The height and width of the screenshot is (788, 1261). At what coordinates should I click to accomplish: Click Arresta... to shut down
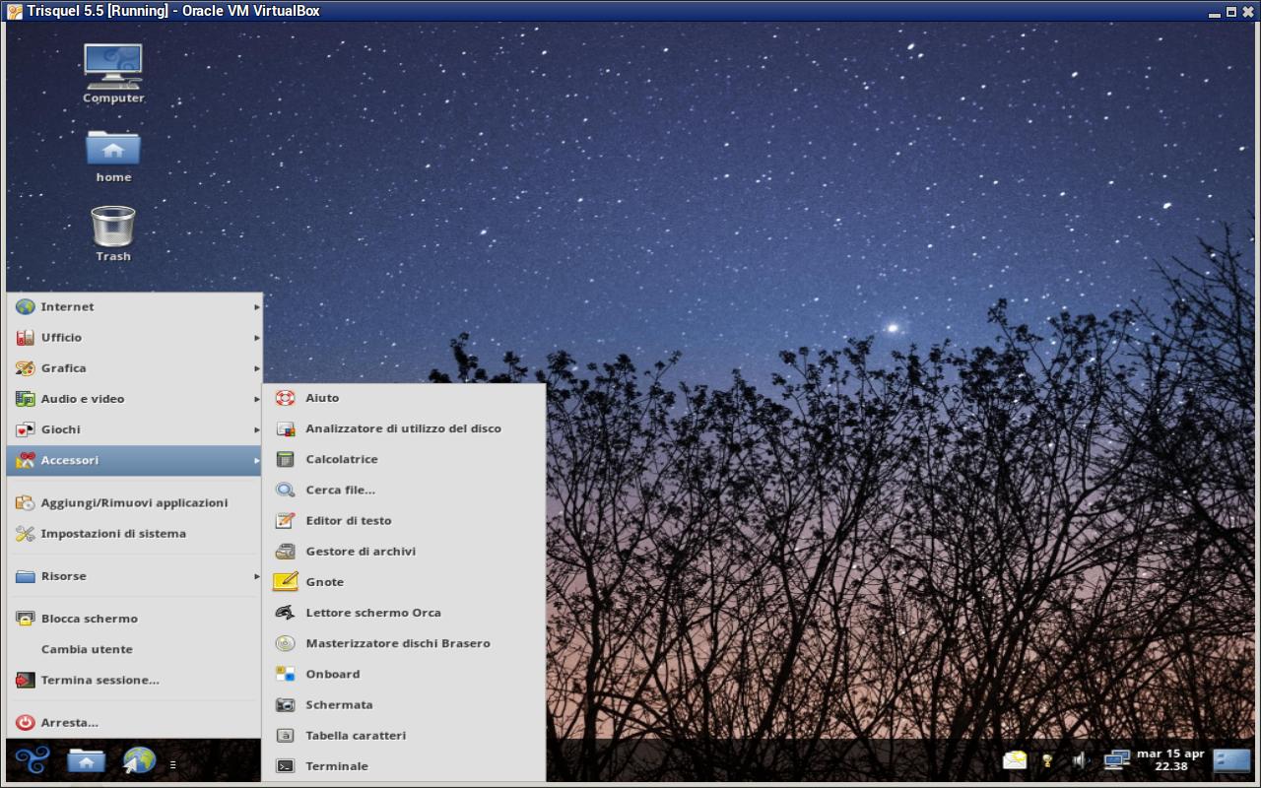[x=69, y=722]
